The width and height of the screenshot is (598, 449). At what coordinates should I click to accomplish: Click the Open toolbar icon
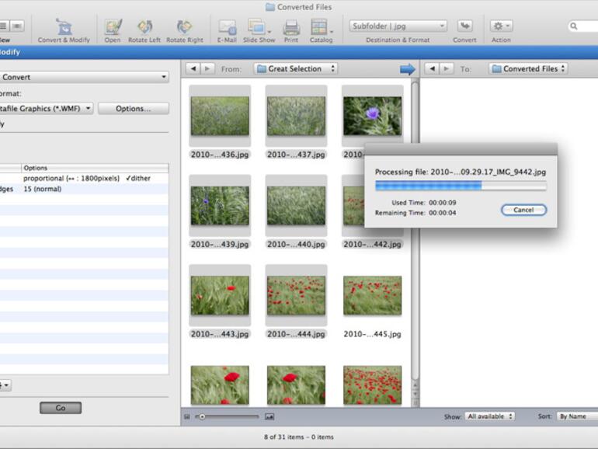click(113, 28)
